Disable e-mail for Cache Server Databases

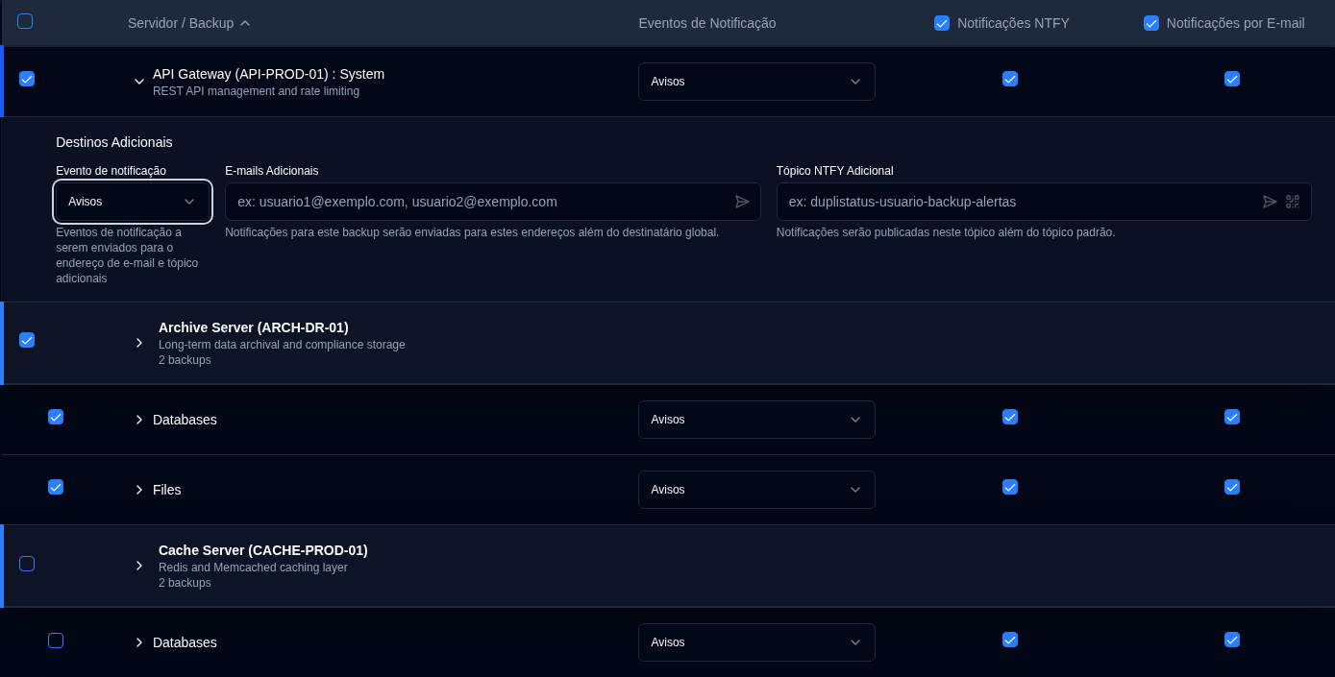[1232, 640]
